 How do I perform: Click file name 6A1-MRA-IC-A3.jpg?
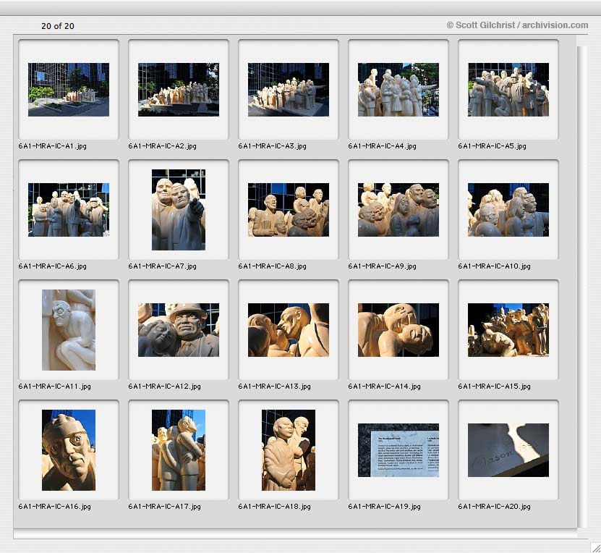(x=272, y=146)
